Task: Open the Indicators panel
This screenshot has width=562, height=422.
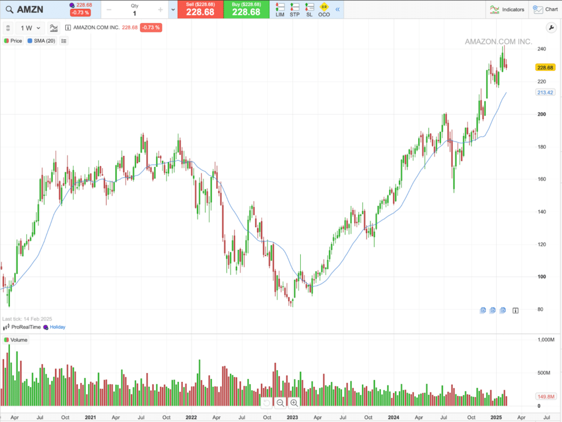Action: (x=507, y=10)
